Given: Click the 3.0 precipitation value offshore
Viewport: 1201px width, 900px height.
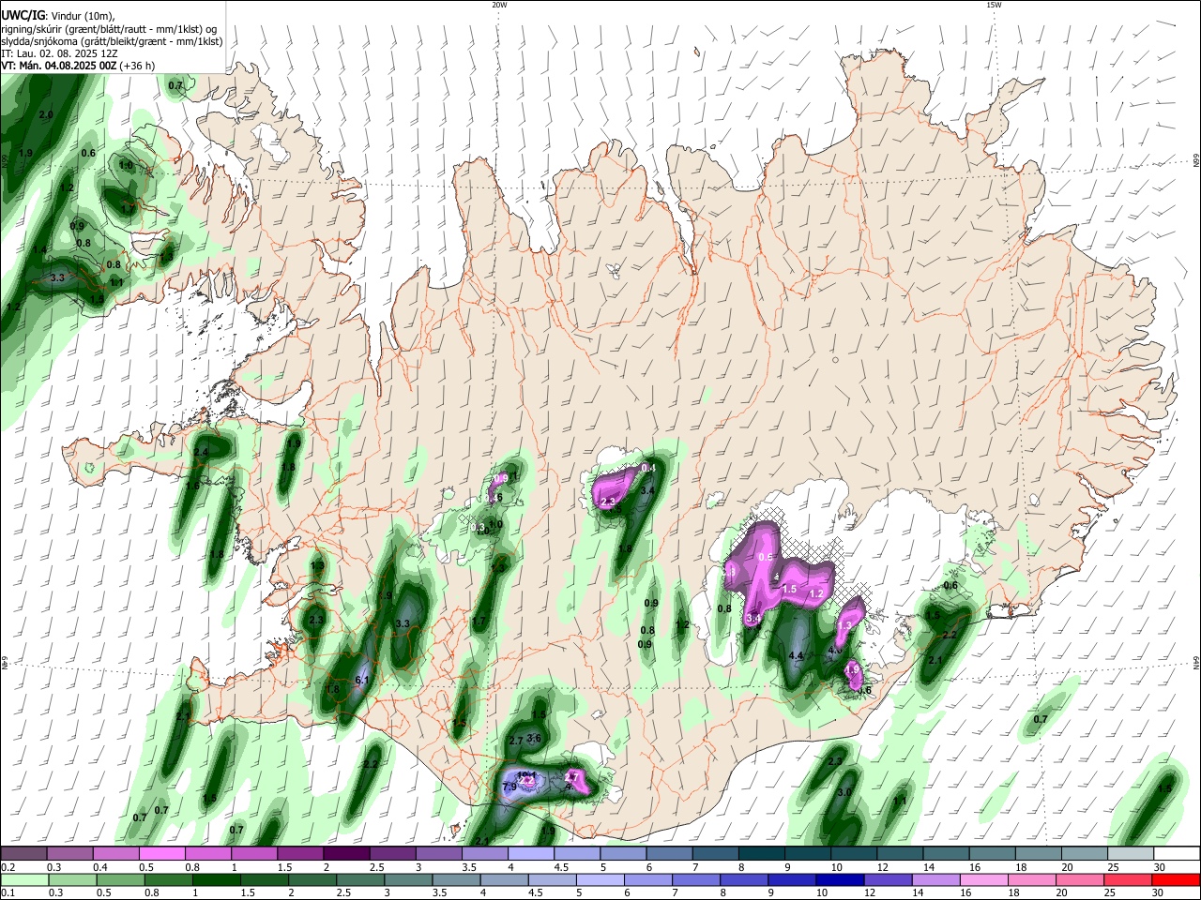Looking at the screenshot, I should coord(844,792).
